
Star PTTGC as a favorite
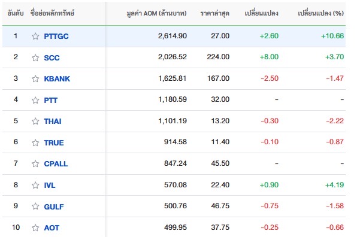point(35,36)
